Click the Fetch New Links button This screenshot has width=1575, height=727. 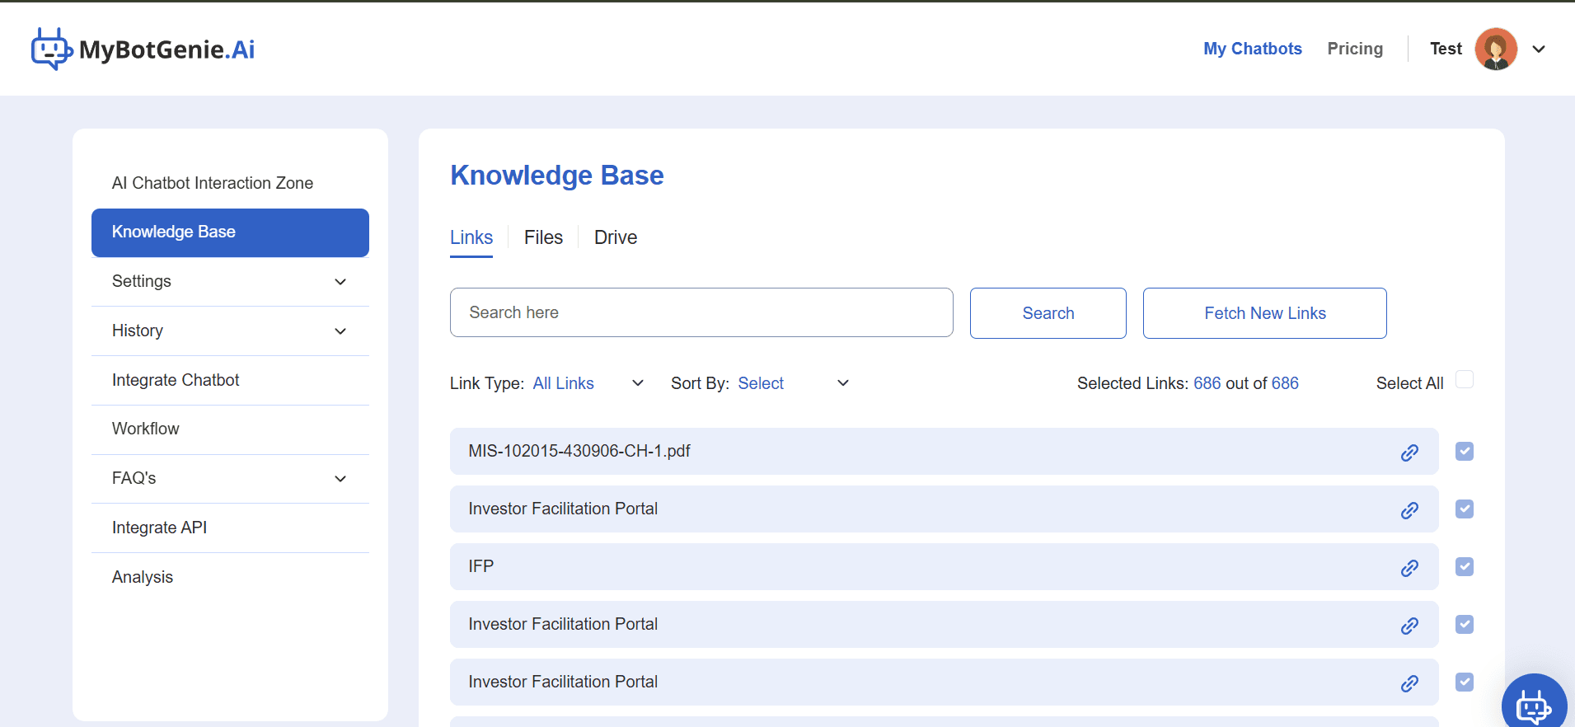(x=1265, y=313)
